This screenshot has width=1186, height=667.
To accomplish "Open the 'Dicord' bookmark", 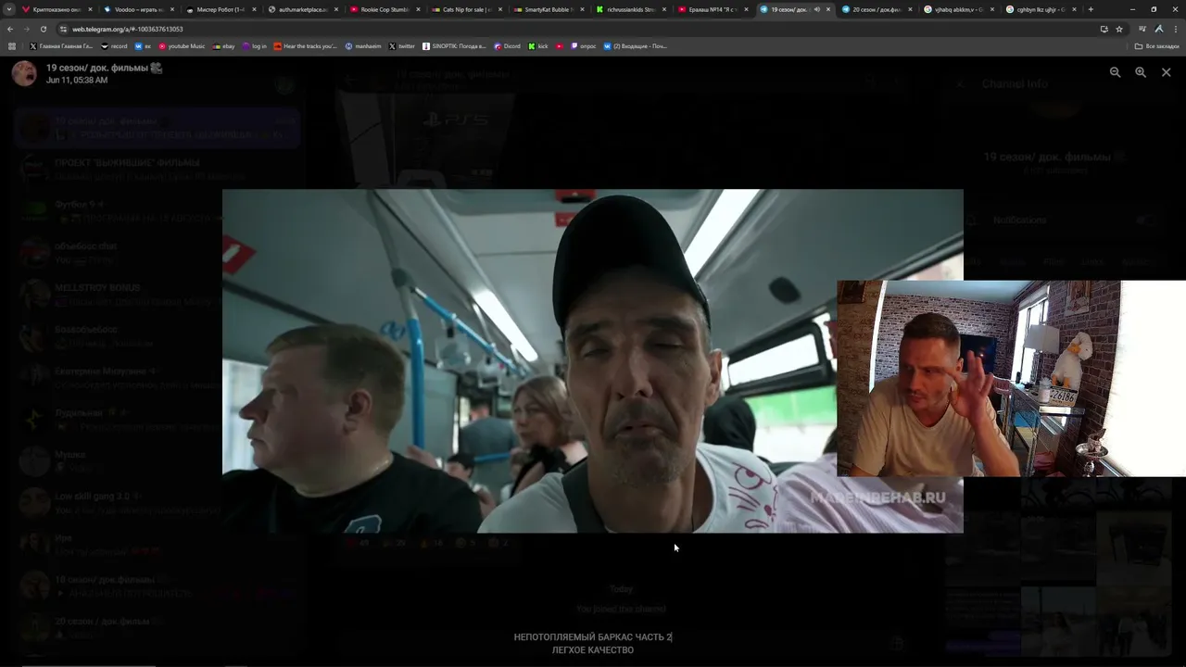I will [508, 46].
